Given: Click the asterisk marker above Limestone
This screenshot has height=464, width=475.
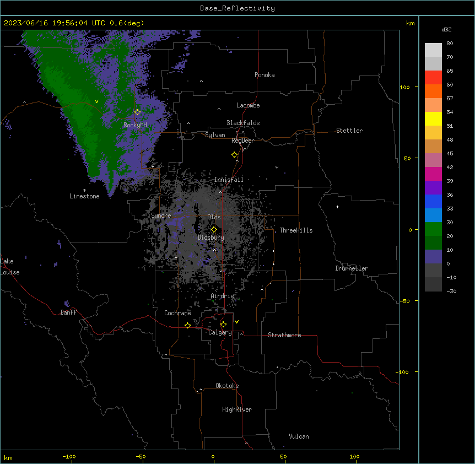Looking at the screenshot, I should tap(84, 191).
